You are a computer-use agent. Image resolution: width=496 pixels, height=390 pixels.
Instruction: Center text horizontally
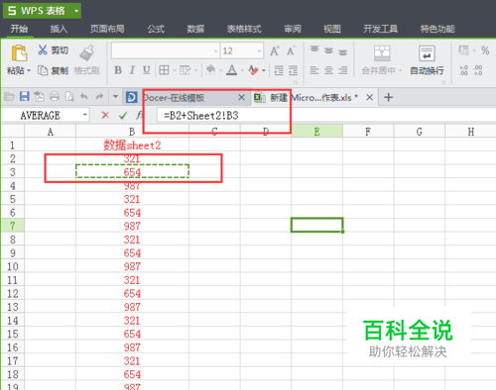pyautogui.click(x=328, y=70)
